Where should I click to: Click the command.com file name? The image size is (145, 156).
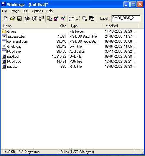tap(17, 42)
